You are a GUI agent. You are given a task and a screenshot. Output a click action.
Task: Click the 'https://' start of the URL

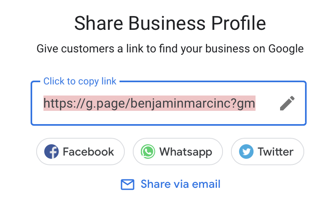(64, 104)
